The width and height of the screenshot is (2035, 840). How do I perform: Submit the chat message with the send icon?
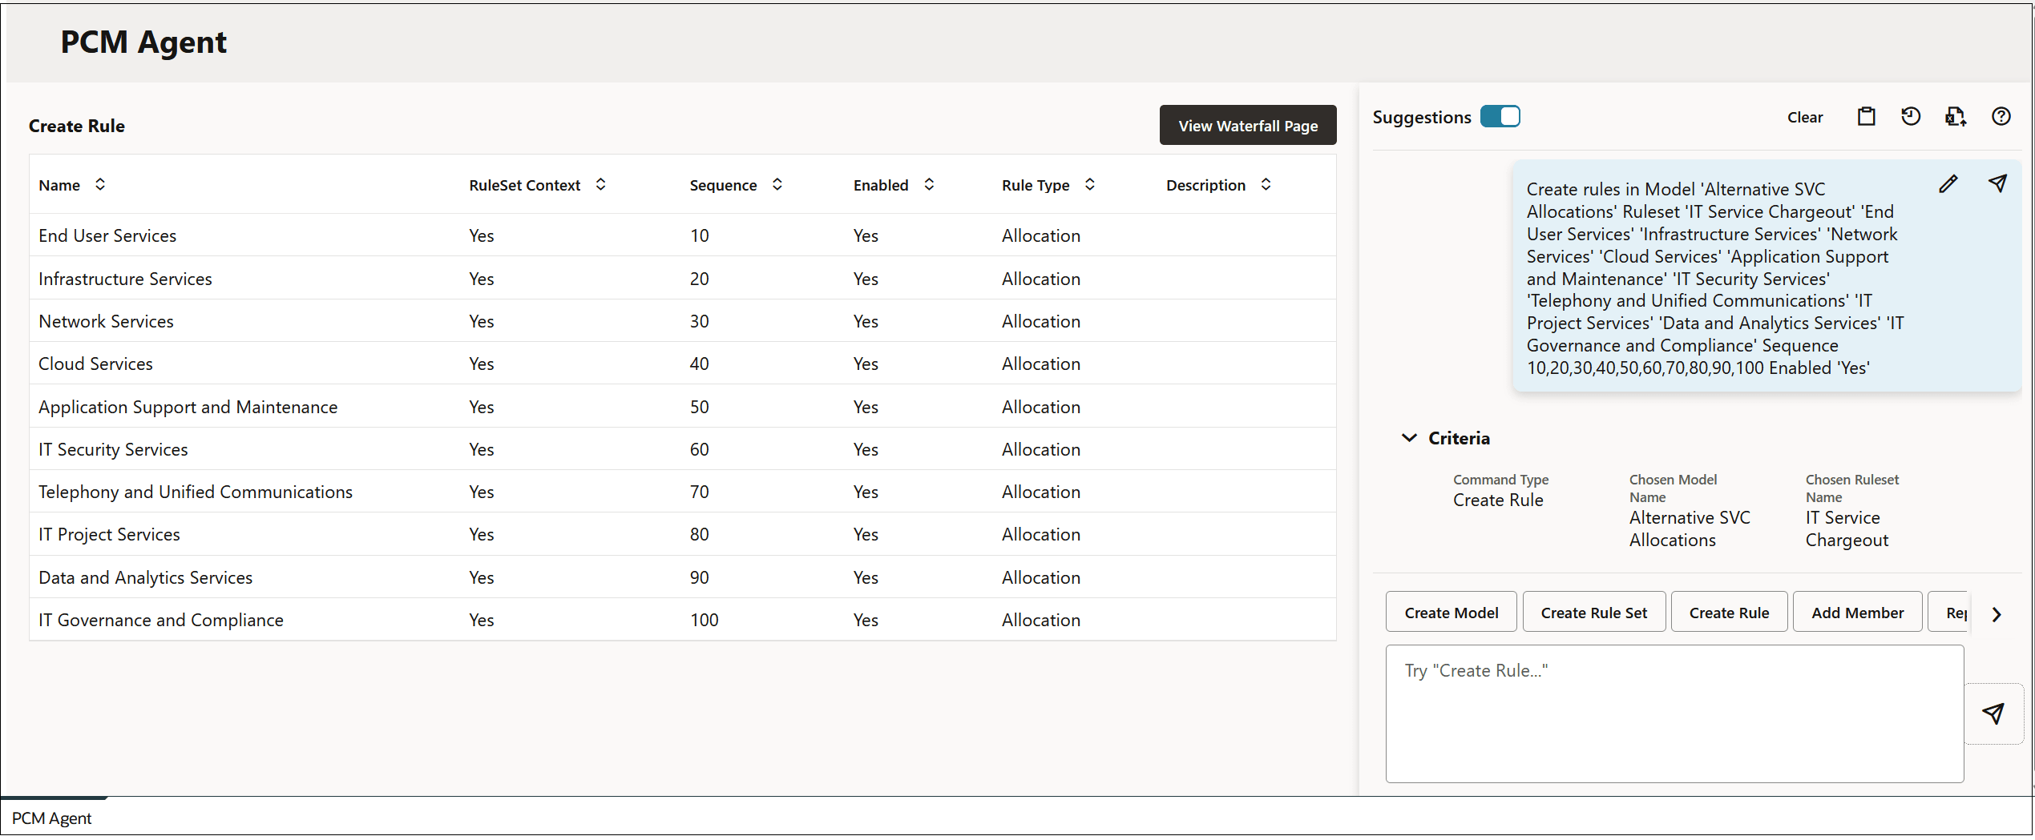[x=1994, y=713]
